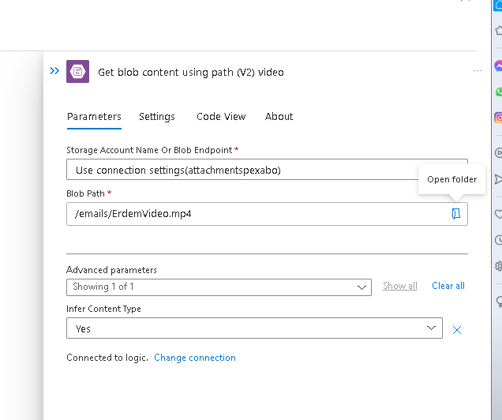The image size is (502, 420).
Task: Open the player sidebar icon
Action: (499, 152)
